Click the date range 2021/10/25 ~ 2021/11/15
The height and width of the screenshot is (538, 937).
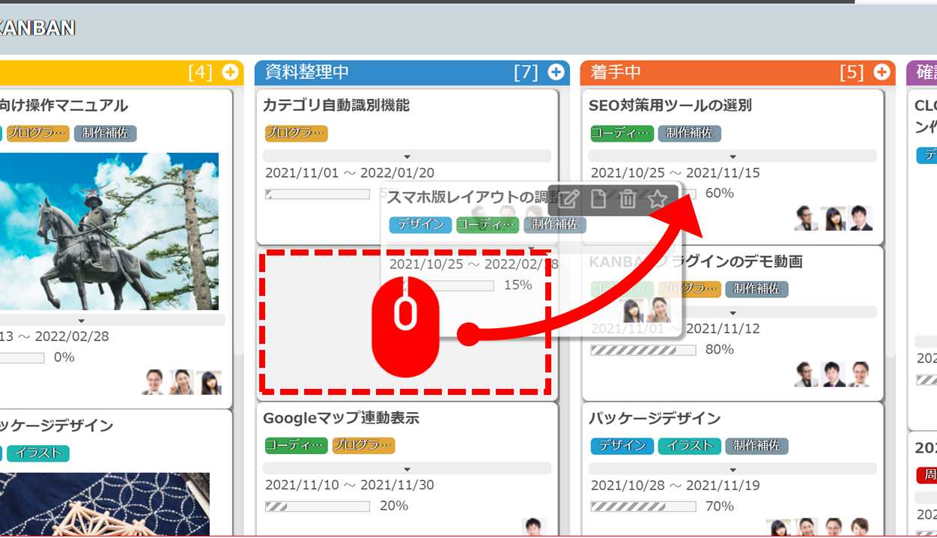(676, 173)
